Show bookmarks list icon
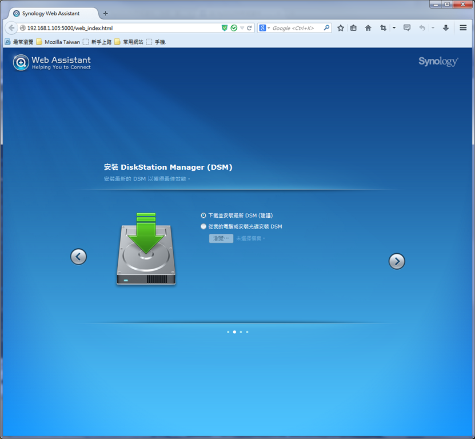Image resolution: width=475 pixels, height=439 pixels. [x=353, y=28]
